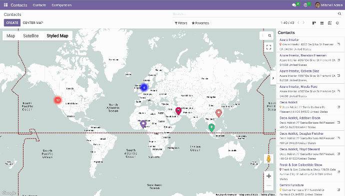The image size is (345, 196).
Task: Switch to List view icon
Action: tap(322, 23)
